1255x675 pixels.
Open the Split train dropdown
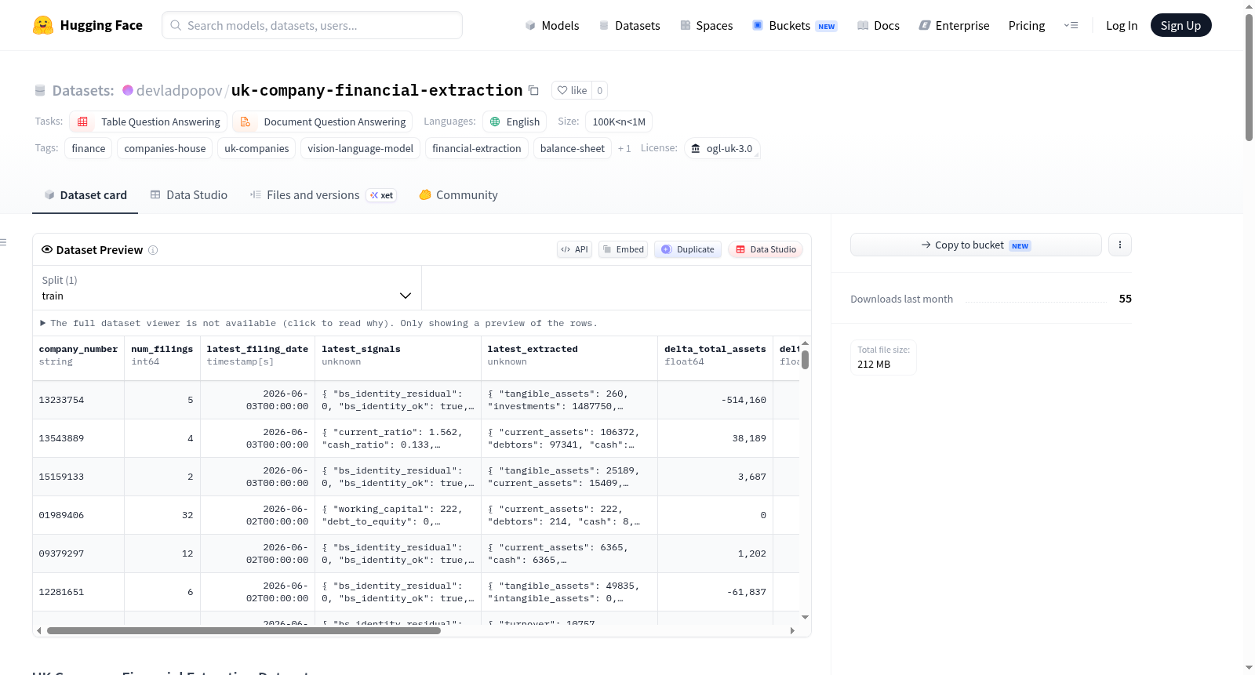point(227,288)
